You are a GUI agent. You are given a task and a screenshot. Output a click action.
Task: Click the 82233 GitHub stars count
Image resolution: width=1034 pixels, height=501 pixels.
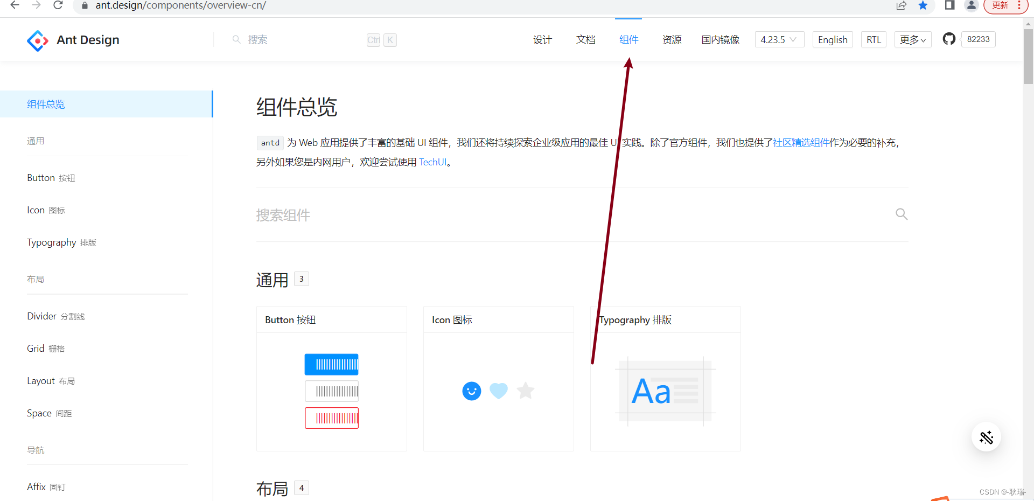click(x=978, y=39)
